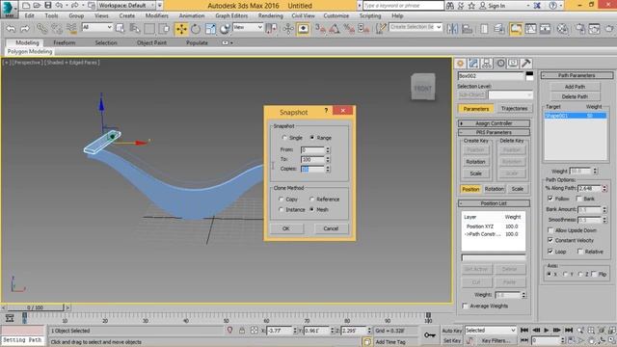Choose Reference clone method
Viewport: 617px width, 347px height.
[312, 200]
